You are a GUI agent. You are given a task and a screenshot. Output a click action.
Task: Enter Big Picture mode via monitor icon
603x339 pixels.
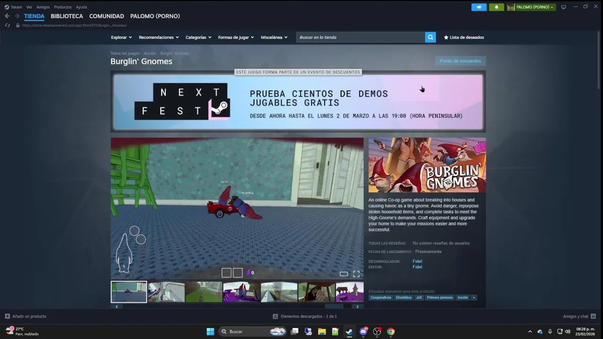tap(563, 7)
